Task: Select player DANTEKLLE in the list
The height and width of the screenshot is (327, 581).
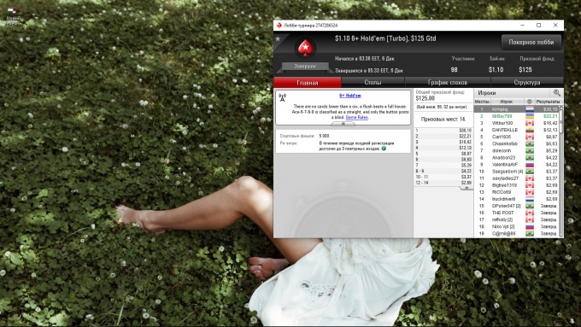Action: [x=516, y=130]
